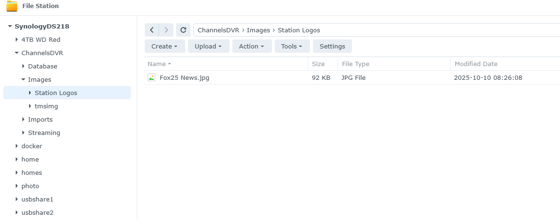
Task: Refresh the current folder listing
Action: point(183,30)
